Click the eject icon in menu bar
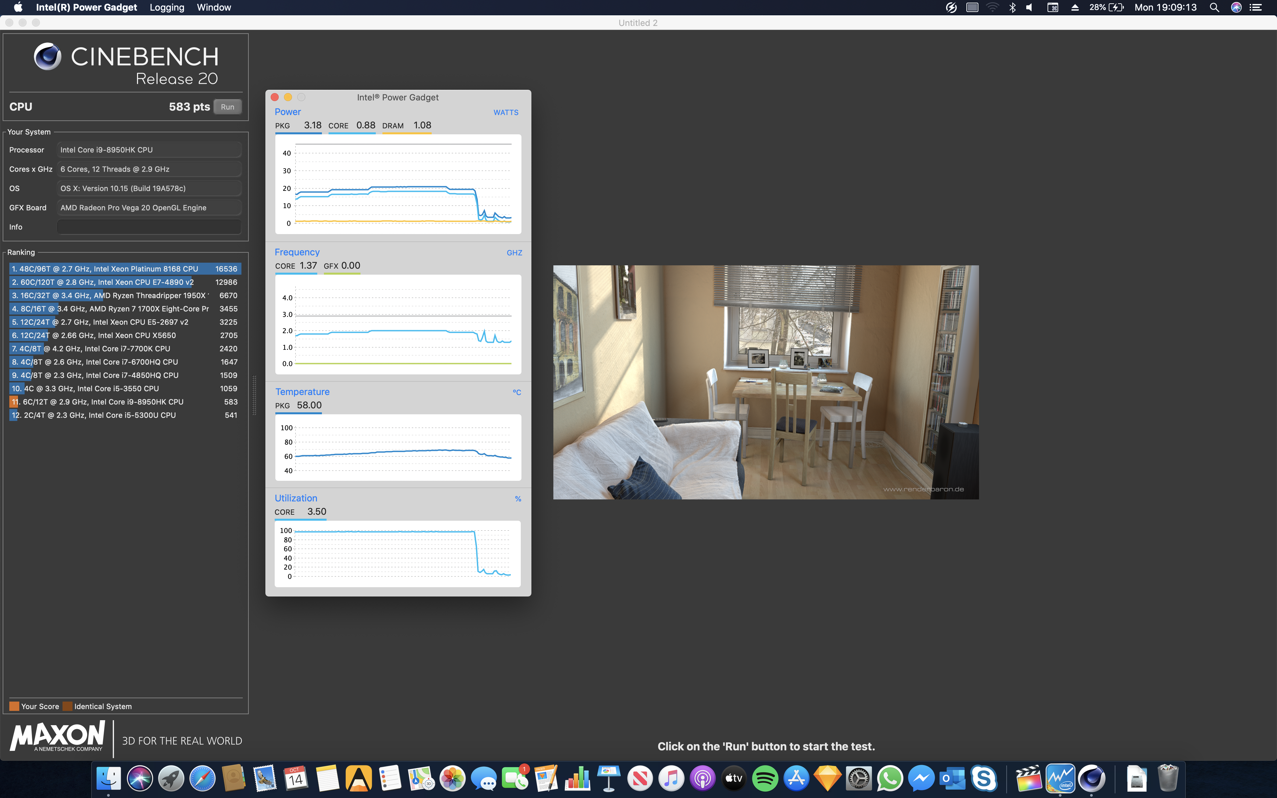 tap(1074, 7)
